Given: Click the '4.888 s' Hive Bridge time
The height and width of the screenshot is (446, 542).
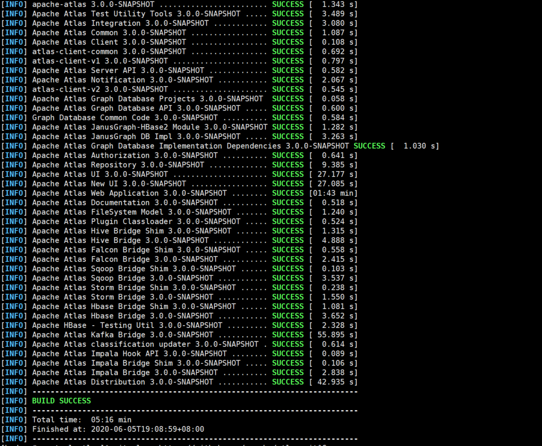Looking at the screenshot, I should tap(338, 240).
